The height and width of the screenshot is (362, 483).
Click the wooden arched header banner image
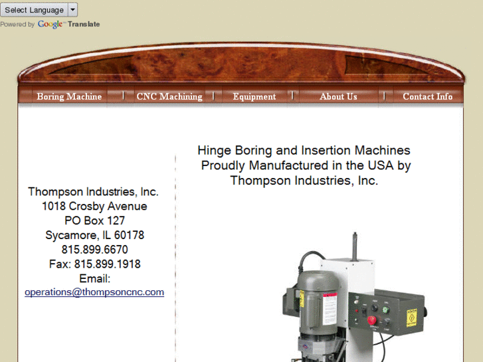coord(241,62)
